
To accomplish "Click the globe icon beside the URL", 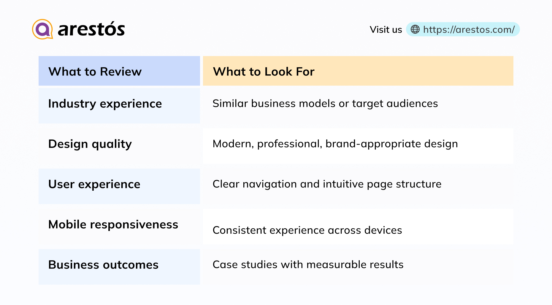I will (x=415, y=29).
